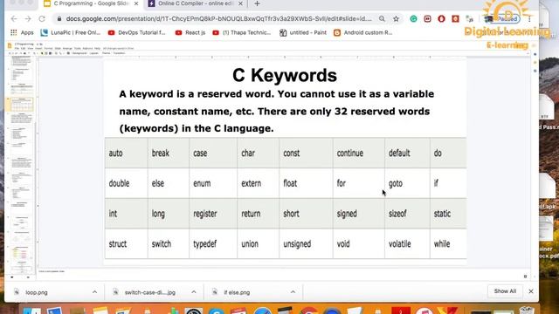Close the downloads bar with the X
Viewport: 559px width, 314px height.
coord(531,291)
